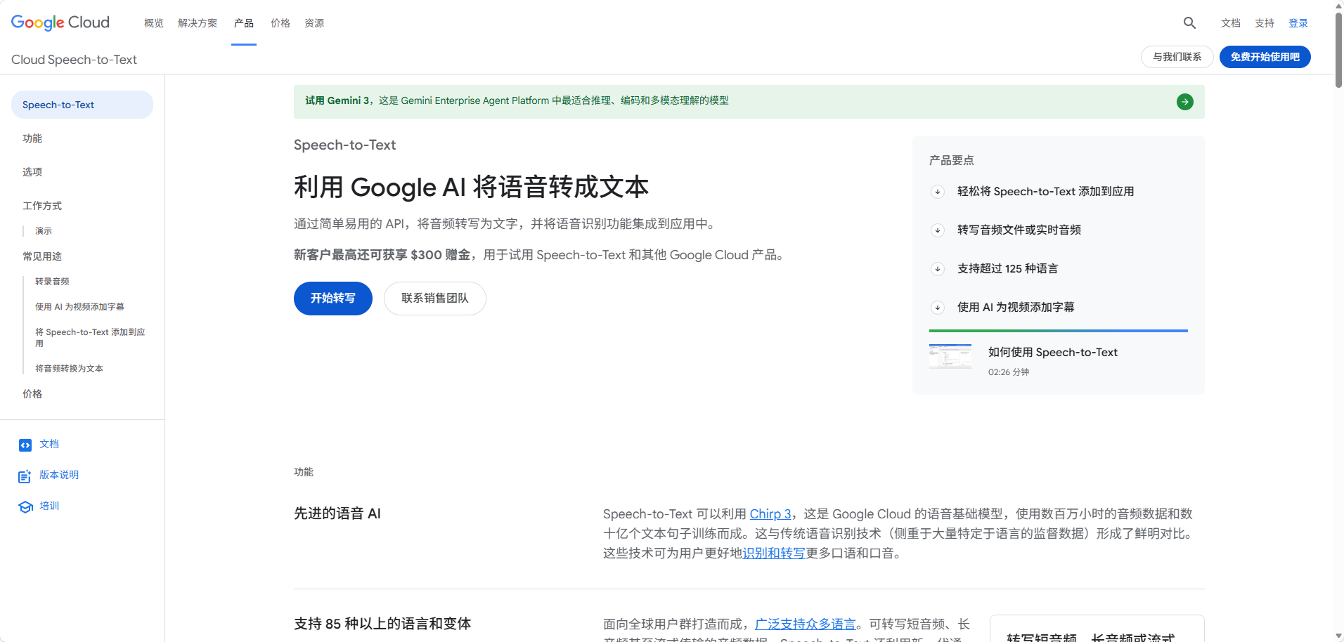Click the 免费开始使用吧 button
The width and height of the screenshot is (1344, 642).
[x=1265, y=57]
